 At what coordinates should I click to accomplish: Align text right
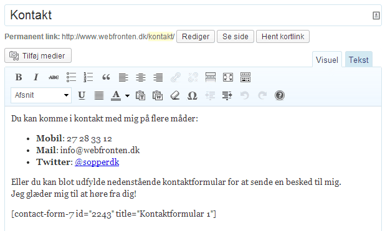click(x=158, y=77)
